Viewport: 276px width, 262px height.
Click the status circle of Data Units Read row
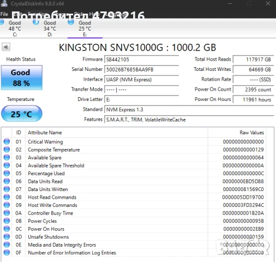tap(7, 181)
